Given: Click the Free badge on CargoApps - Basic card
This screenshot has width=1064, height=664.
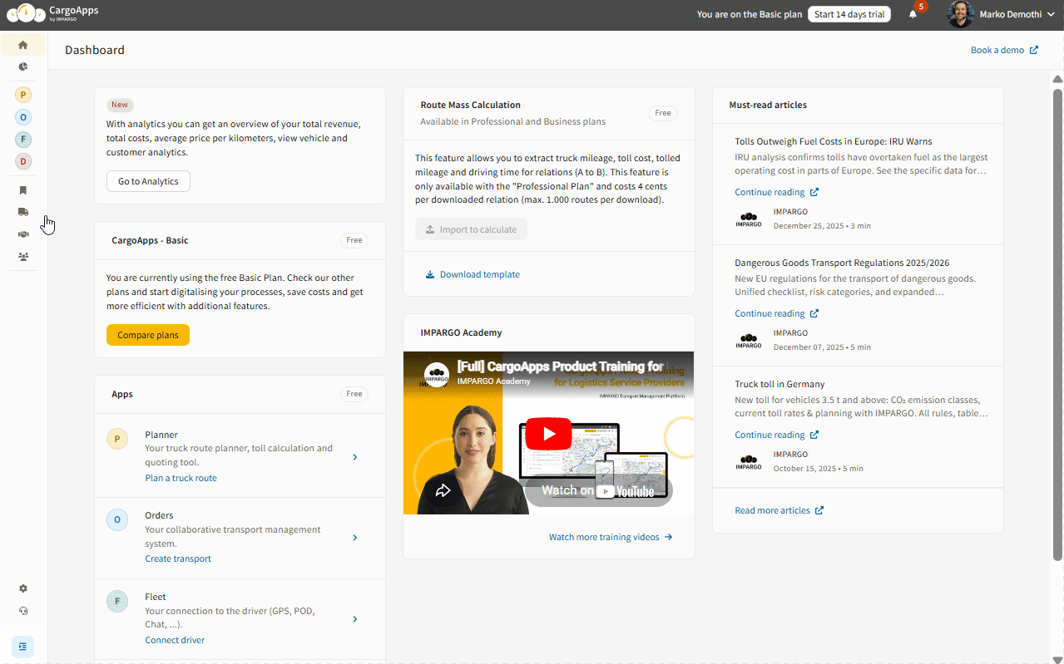Looking at the screenshot, I should 354,240.
